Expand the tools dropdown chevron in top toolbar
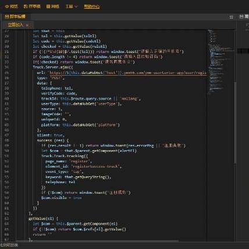 pos(76,7)
